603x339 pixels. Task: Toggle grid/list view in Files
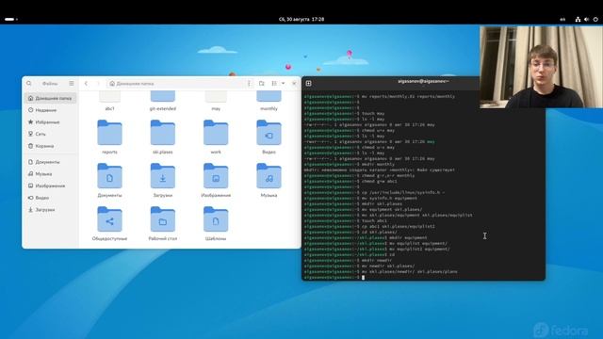coord(274,84)
